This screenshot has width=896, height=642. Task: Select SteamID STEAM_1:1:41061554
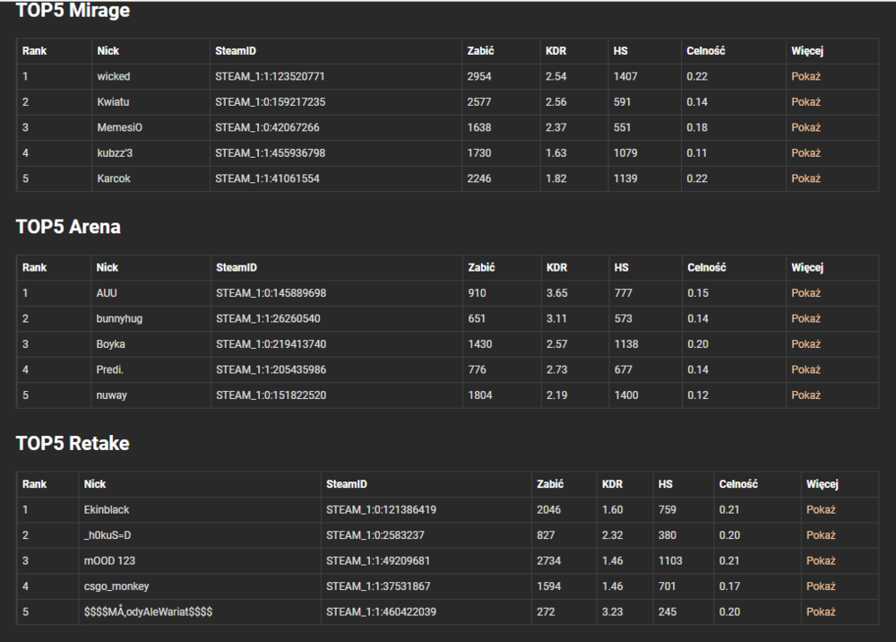(267, 179)
